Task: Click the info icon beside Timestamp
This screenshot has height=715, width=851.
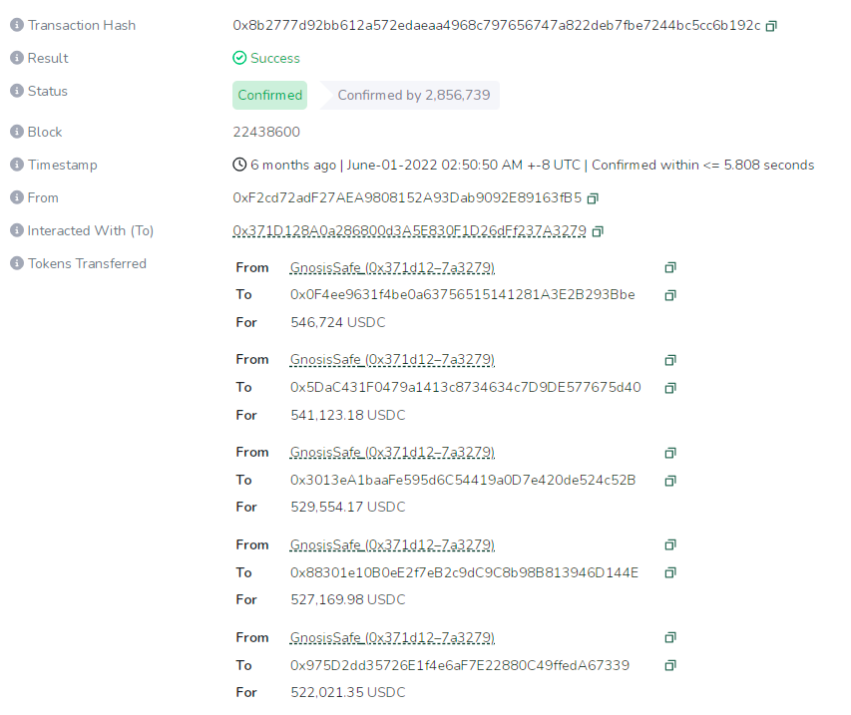Action: click(17, 165)
